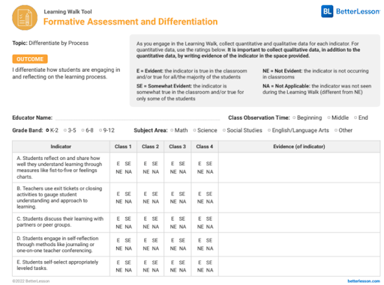
Task: Choose Other as the subject area
Action: (336, 130)
